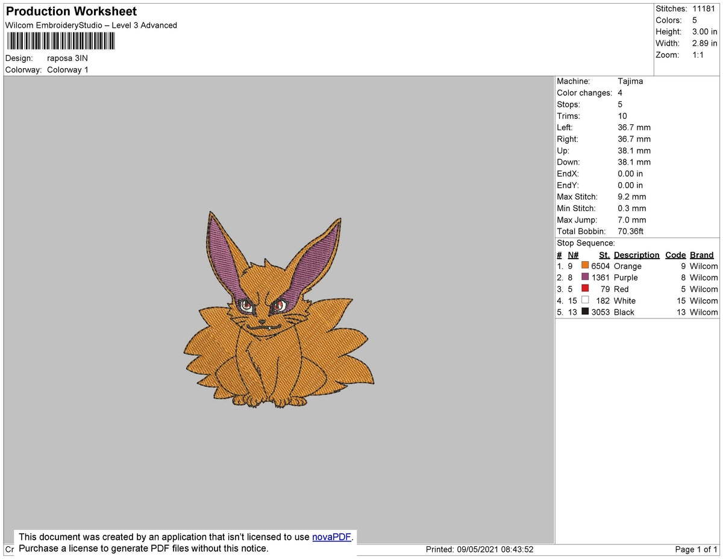Click the Page 1 of 1 indicator
The width and height of the screenshot is (723, 559).
(x=696, y=549)
